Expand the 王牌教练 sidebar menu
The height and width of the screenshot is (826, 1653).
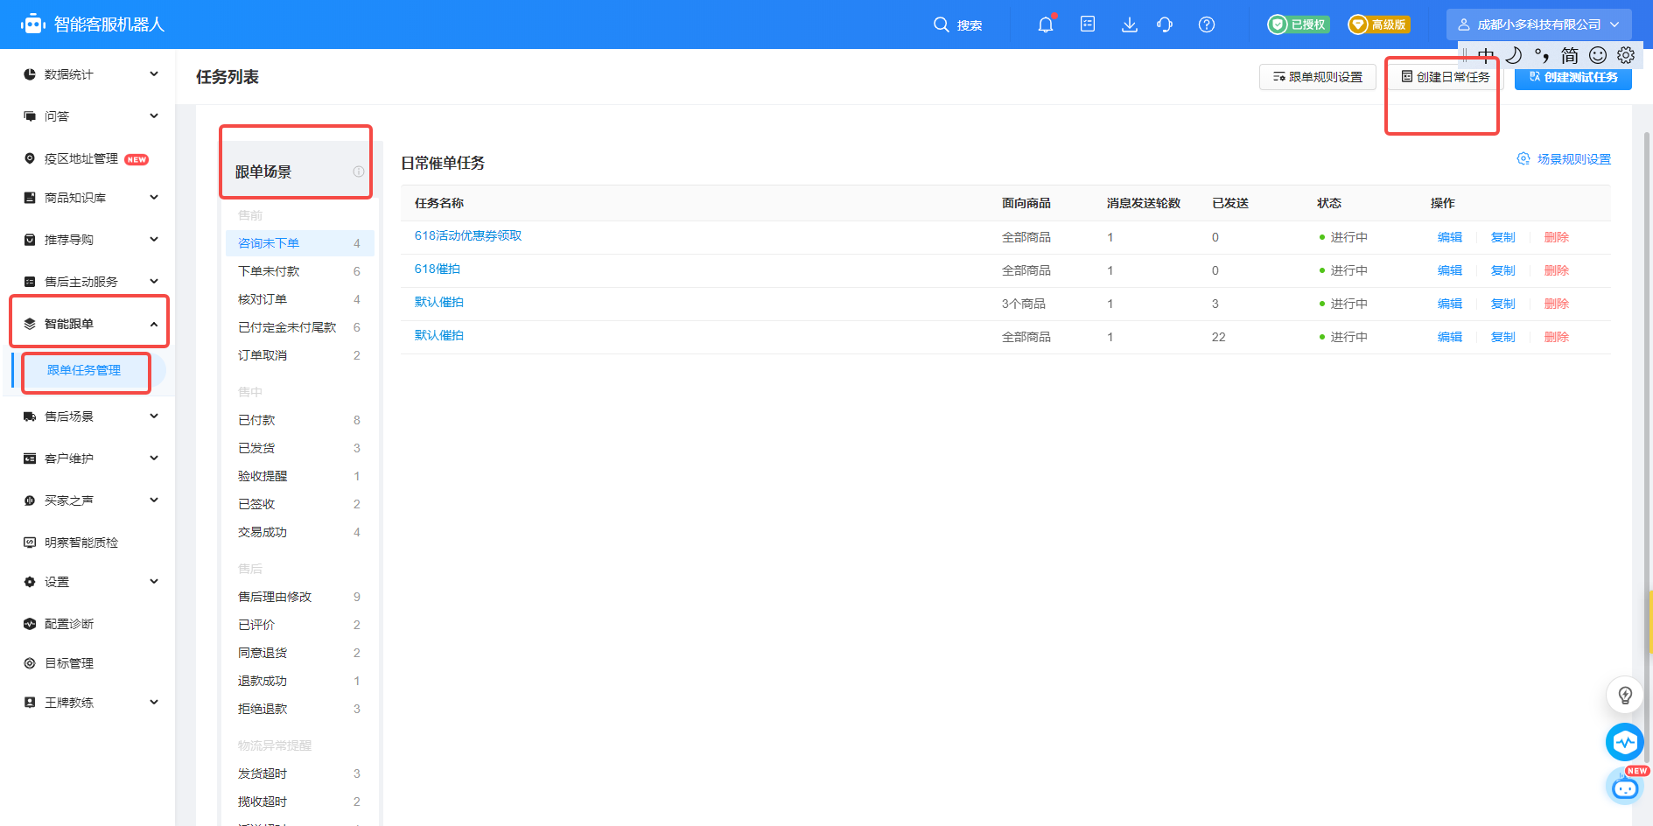[x=88, y=703]
